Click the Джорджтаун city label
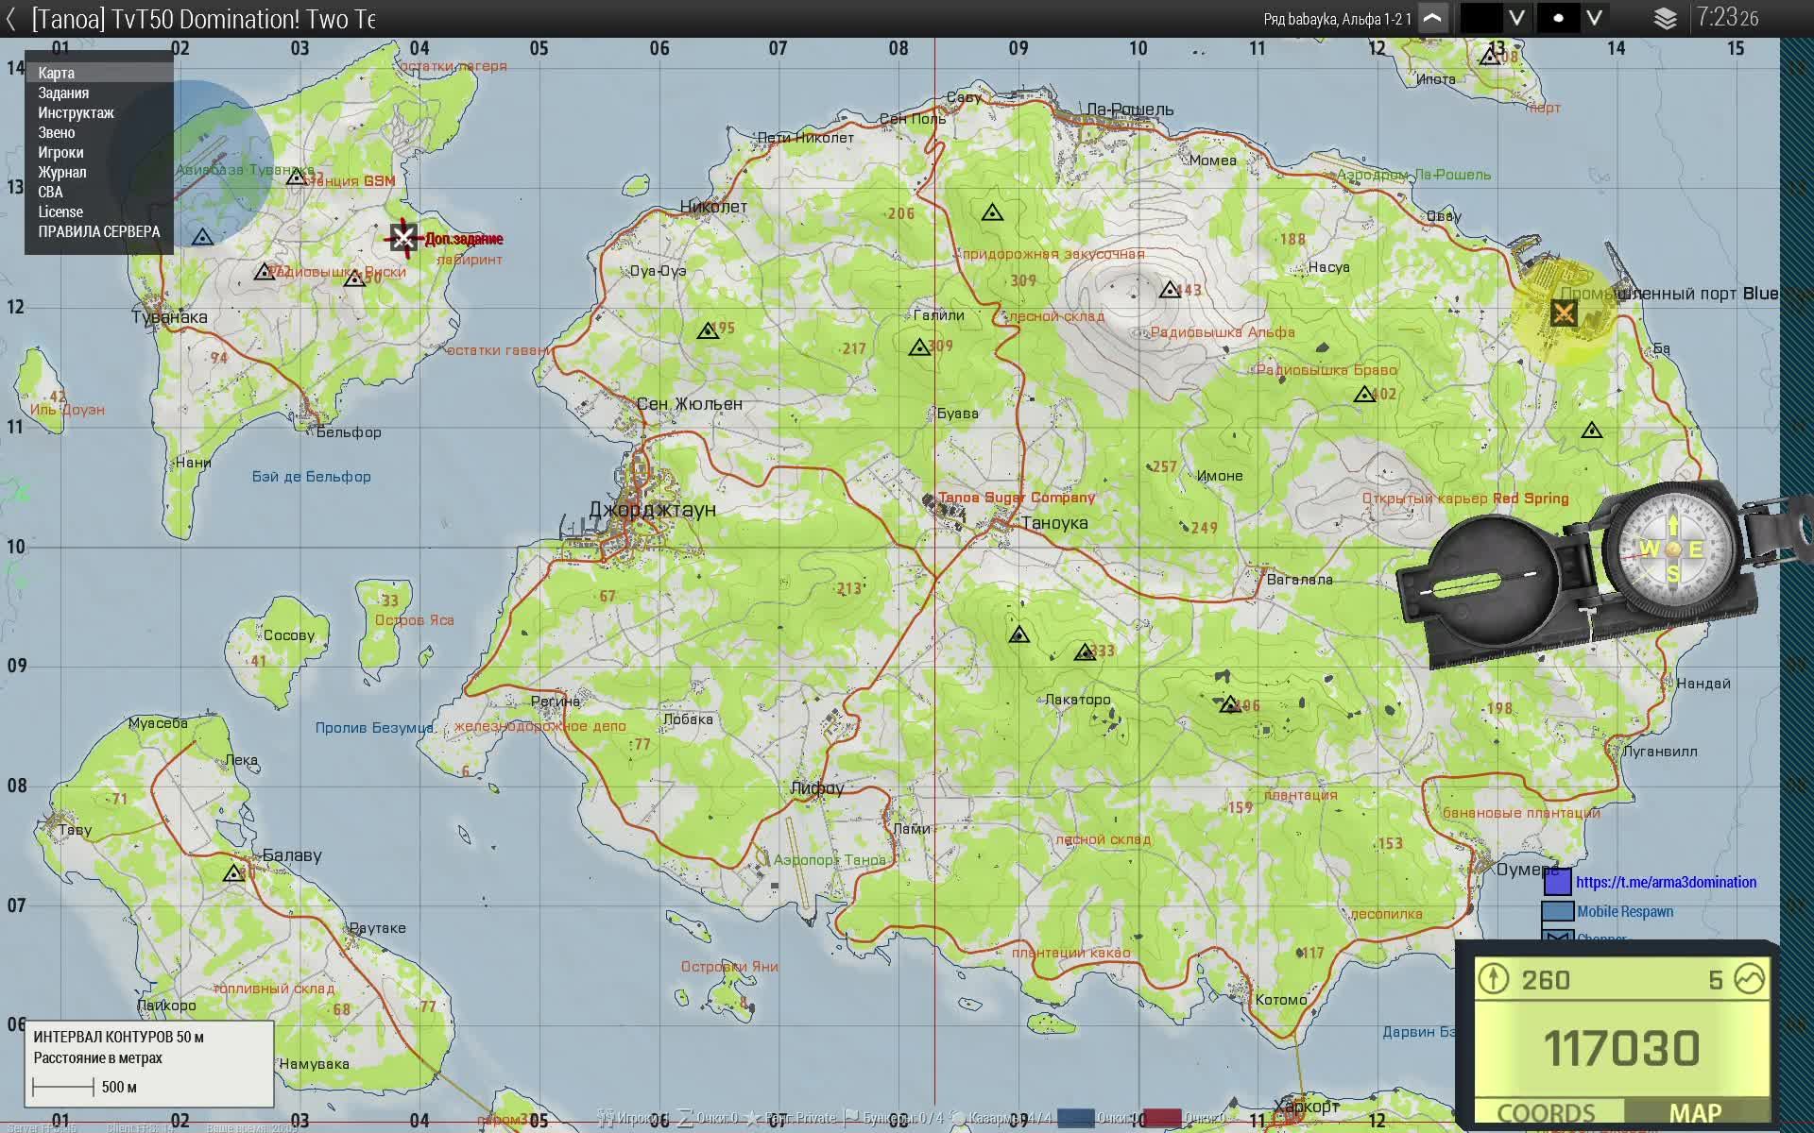The width and height of the screenshot is (1814, 1133). (x=652, y=510)
